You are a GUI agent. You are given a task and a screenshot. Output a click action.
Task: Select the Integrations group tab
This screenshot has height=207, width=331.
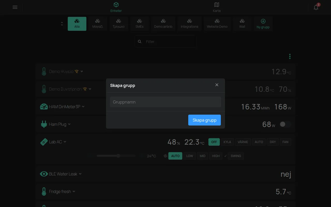coord(190,24)
